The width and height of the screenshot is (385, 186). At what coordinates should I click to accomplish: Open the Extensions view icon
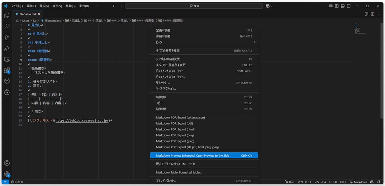[x=7, y=70]
